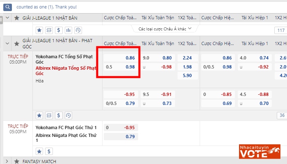Click Yokohama FC Tổng Số Phạt Góc team name
This screenshot has height=164, width=287.
pos(64,59)
